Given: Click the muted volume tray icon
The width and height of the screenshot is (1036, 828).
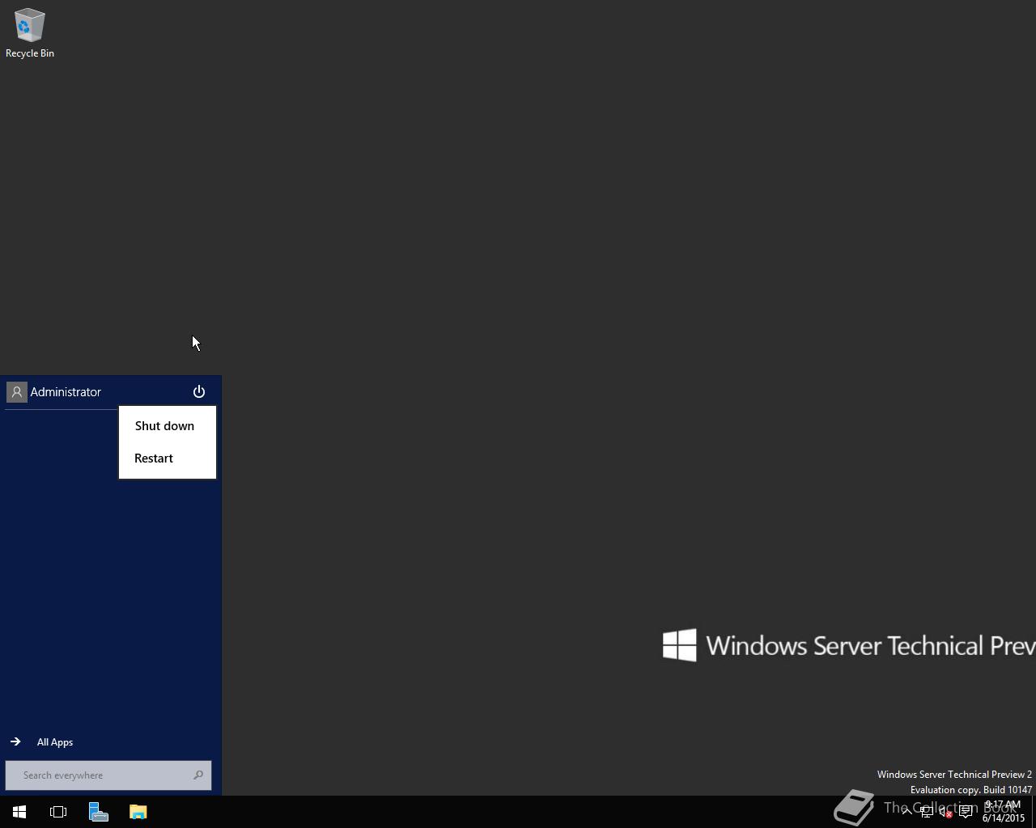Looking at the screenshot, I should tap(945, 812).
